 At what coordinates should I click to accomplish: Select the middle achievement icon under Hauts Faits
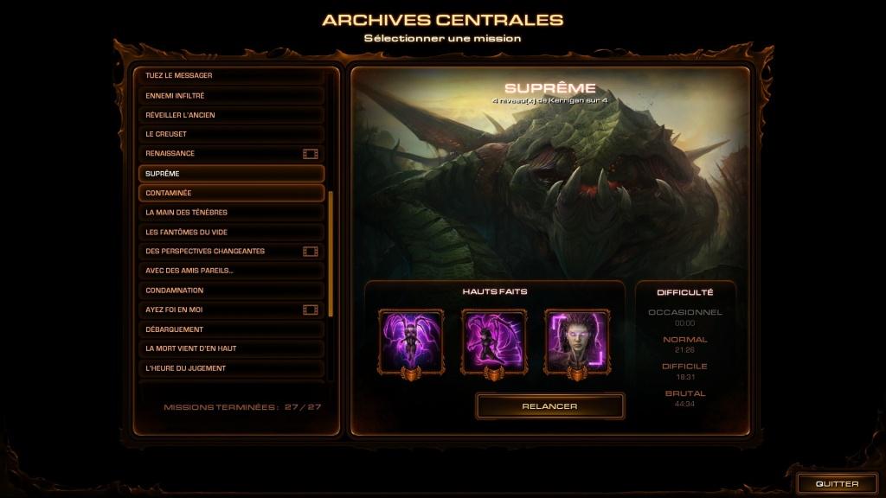coord(494,343)
